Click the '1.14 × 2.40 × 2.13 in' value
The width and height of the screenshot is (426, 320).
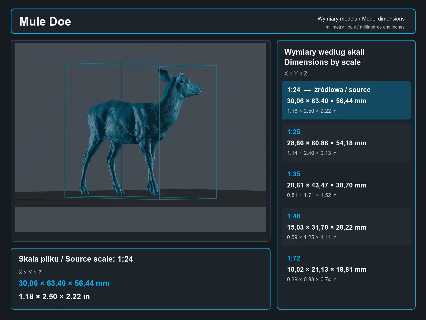(312, 153)
